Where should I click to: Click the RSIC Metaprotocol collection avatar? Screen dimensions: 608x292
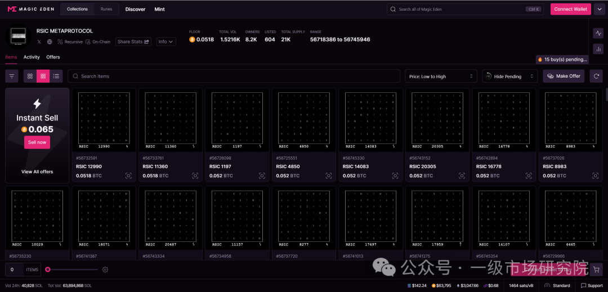(x=18, y=37)
